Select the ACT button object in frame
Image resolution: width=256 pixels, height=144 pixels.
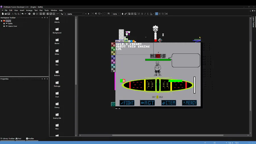[147, 103]
